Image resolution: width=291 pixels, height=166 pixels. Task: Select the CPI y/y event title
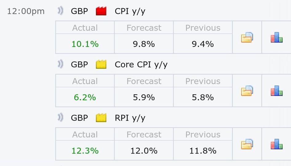130,11
